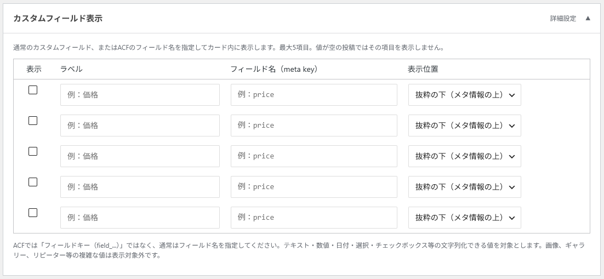Image resolution: width=604 pixels, height=279 pixels.
Task: Open the second row's 表示位置 dropdown
Action: tap(465, 125)
